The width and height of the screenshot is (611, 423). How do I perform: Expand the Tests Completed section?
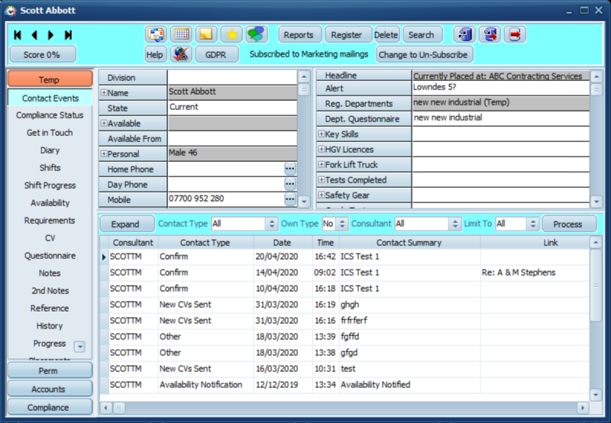coord(322,179)
